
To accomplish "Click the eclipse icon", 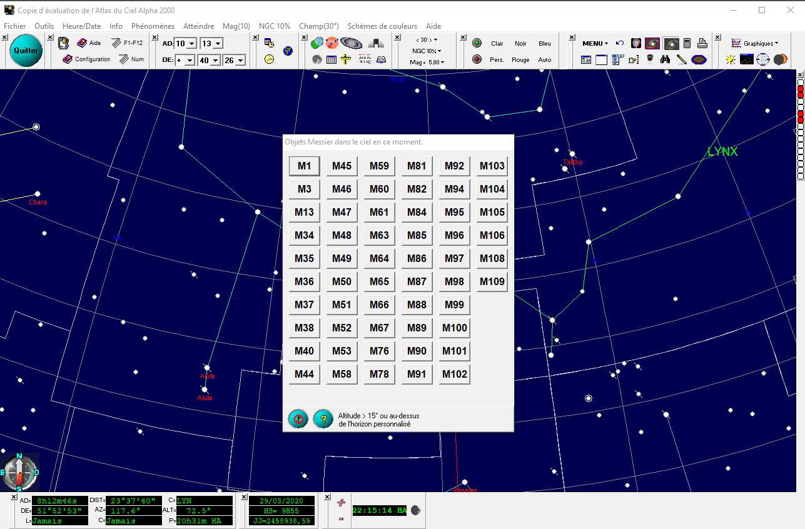I will click(x=780, y=60).
